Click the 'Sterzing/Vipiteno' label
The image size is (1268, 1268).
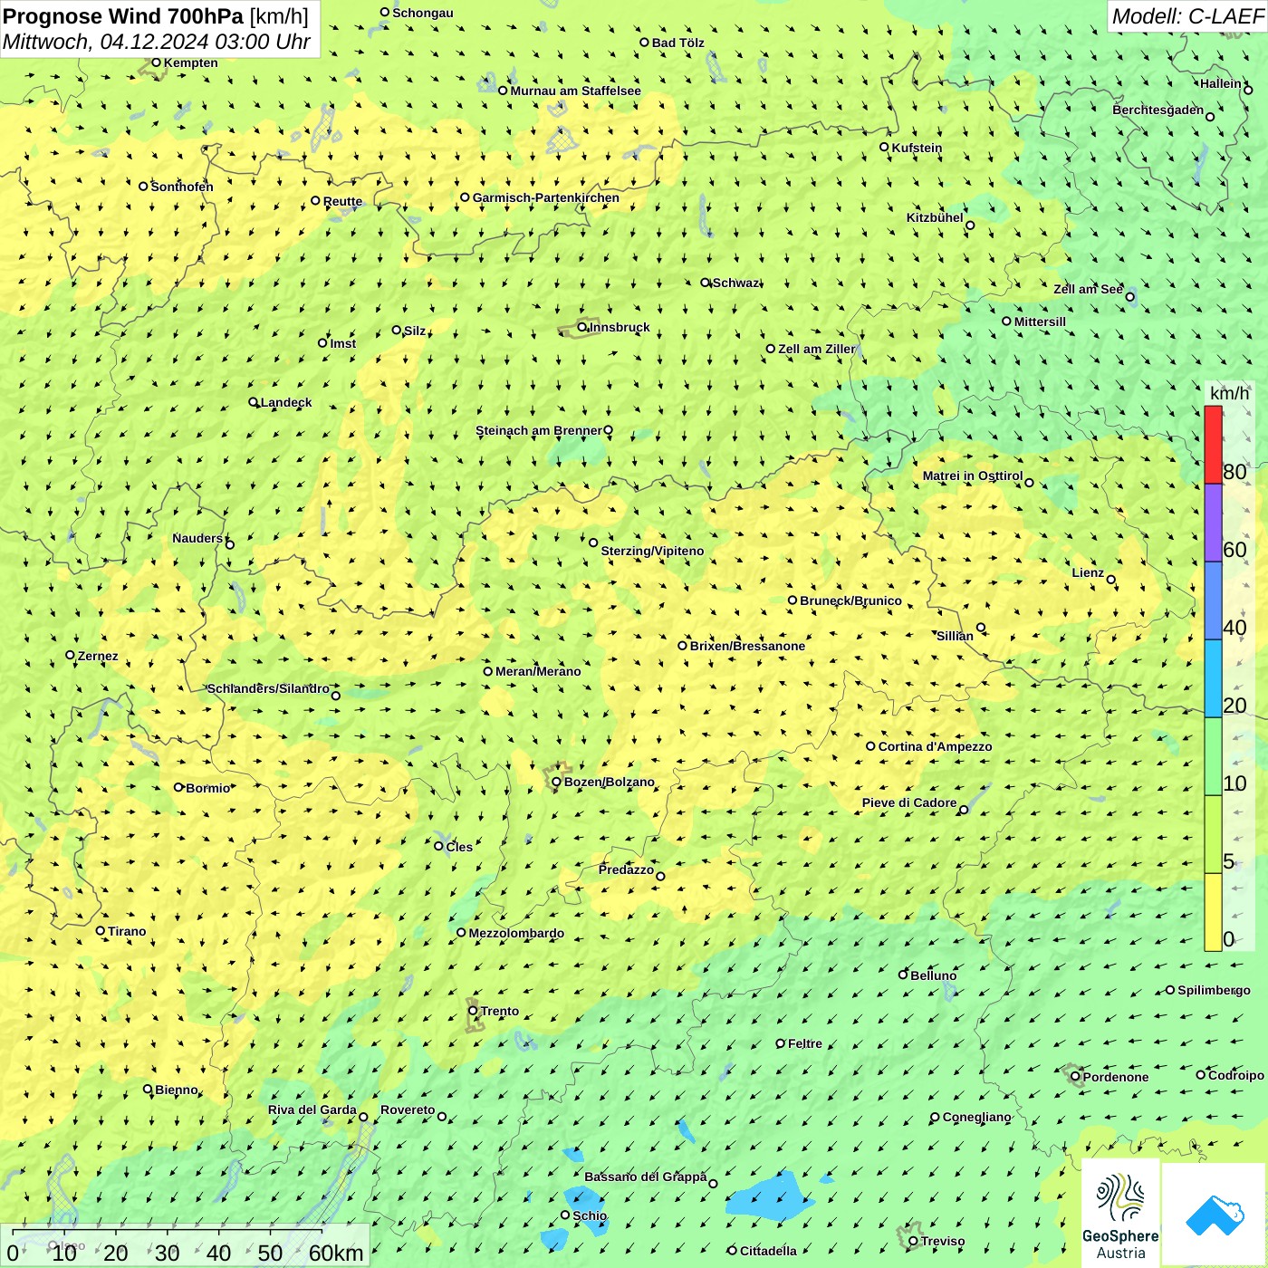click(652, 551)
